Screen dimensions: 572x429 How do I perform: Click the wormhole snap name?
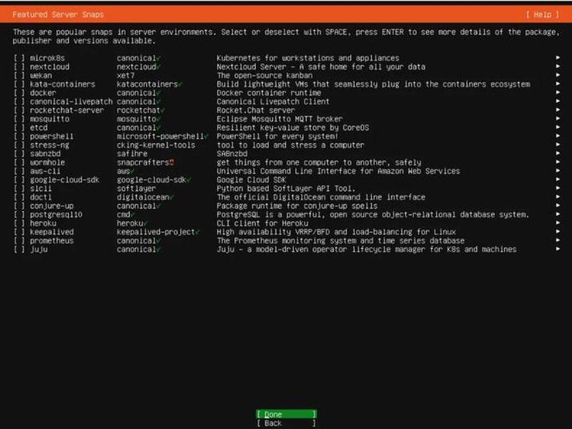coord(47,162)
